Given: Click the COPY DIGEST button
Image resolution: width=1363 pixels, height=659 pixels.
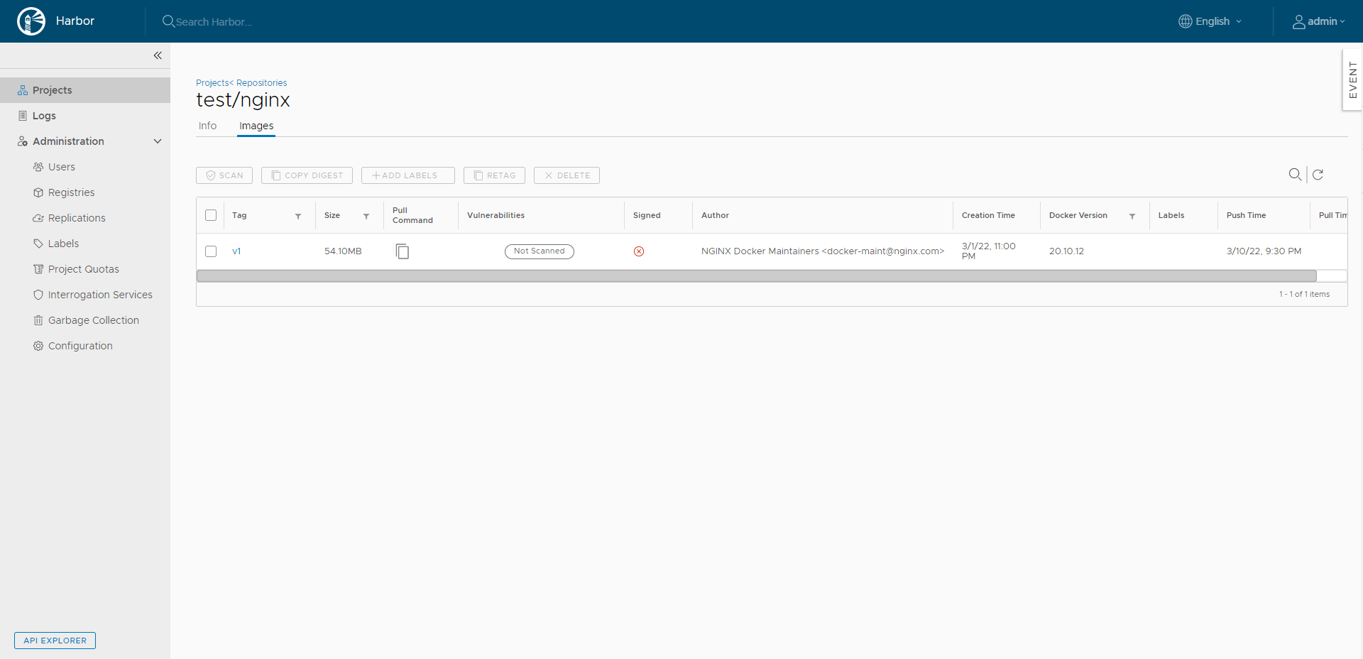Looking at the screenshot, I should click(x=307, y=175).
